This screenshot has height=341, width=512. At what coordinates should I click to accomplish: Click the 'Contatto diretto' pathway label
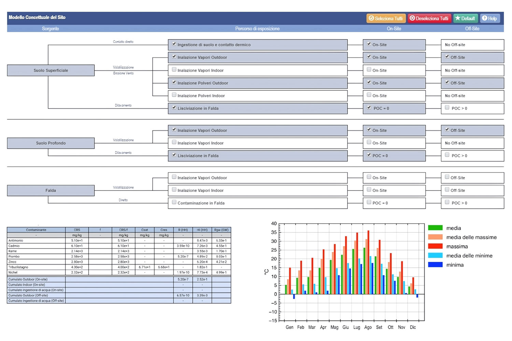pyautogui.click(x=123, y=42)
